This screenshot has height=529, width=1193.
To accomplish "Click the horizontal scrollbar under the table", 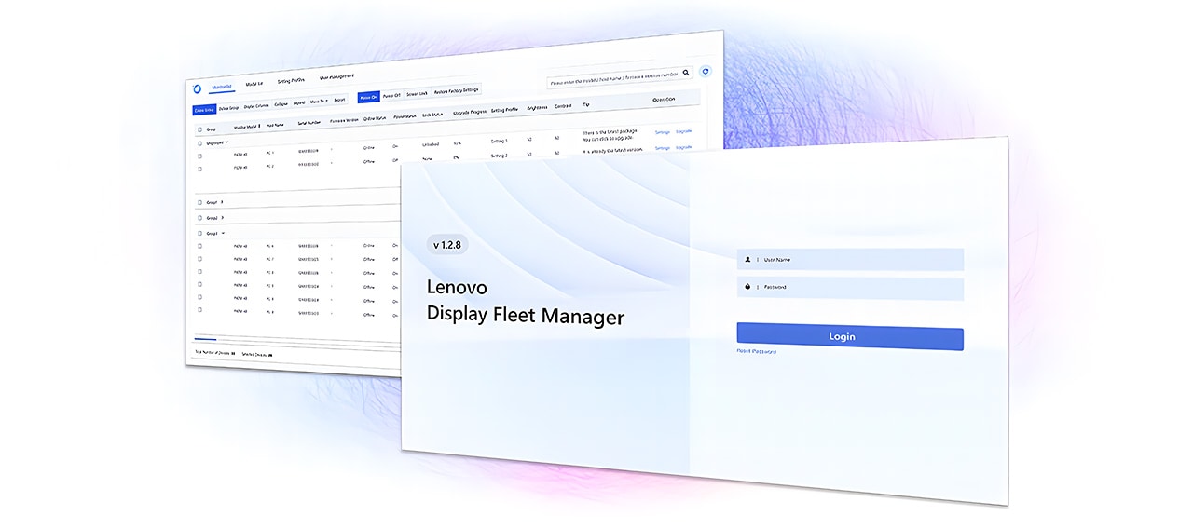I will [205, 339].
